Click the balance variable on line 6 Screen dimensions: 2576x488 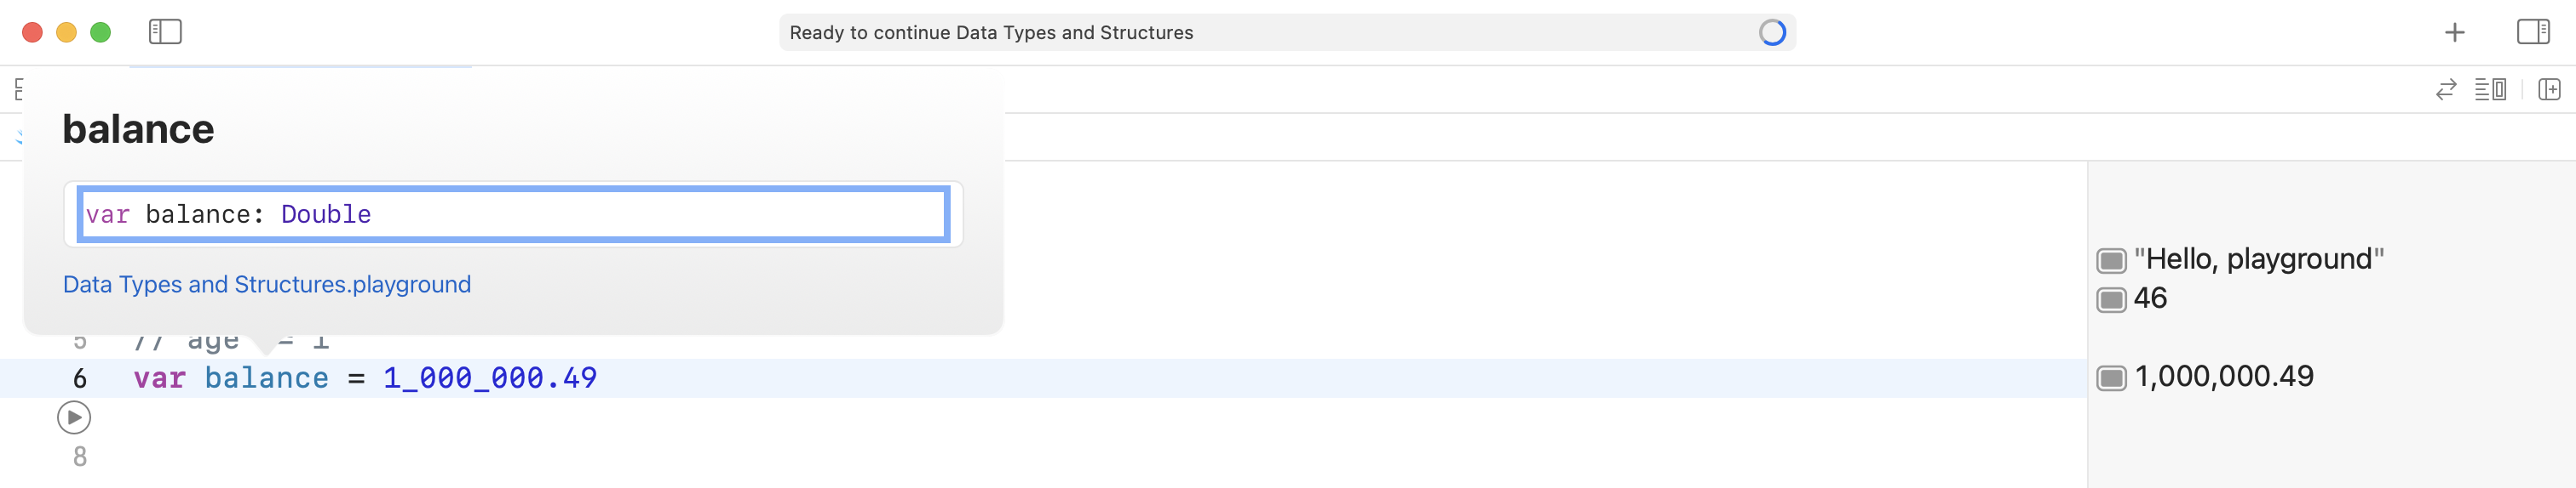(x=266, y=378)
